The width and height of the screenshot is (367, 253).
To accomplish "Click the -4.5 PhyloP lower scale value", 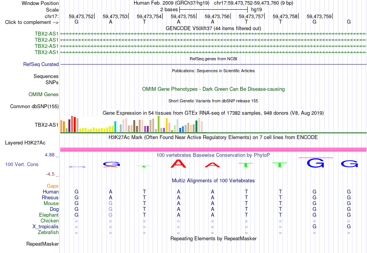I will (x=50, y=174).
